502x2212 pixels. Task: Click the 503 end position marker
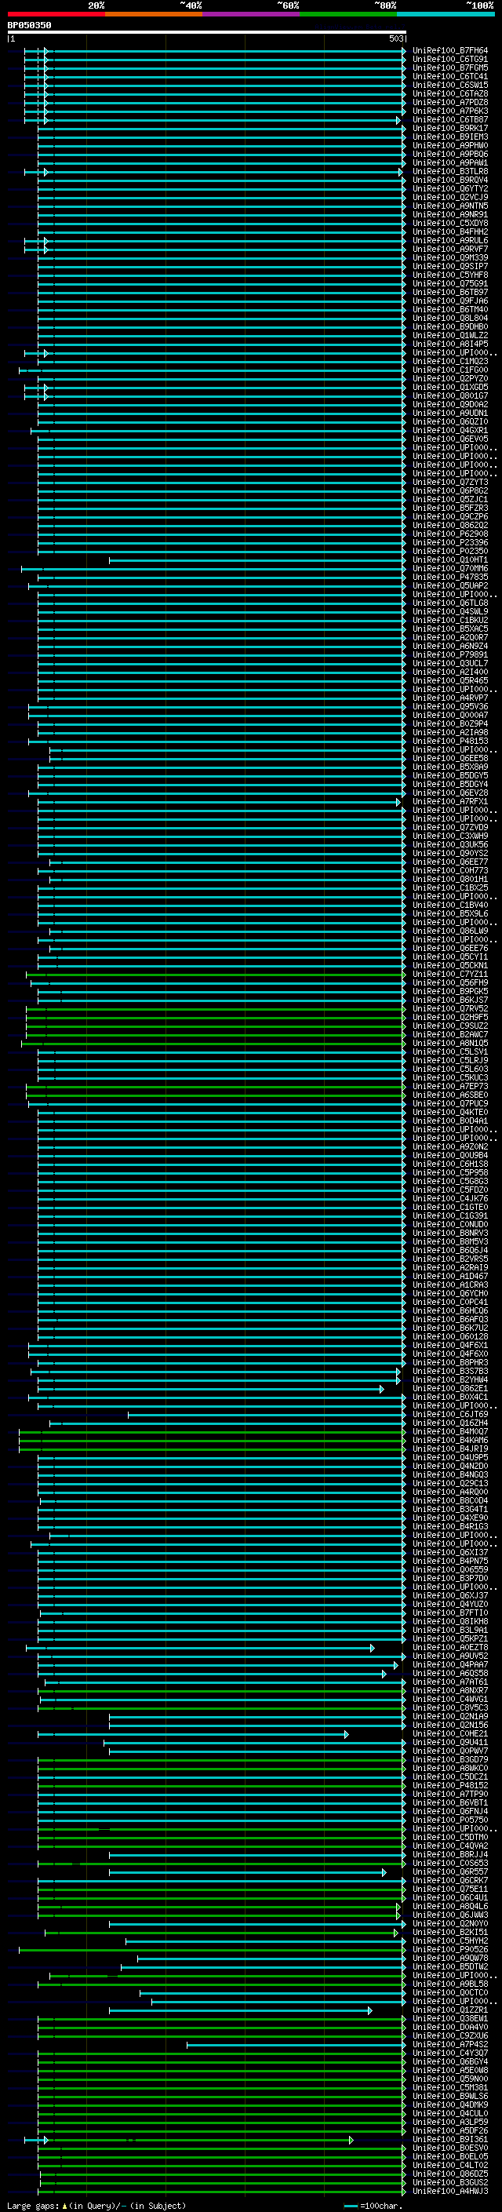pos(396,38)
